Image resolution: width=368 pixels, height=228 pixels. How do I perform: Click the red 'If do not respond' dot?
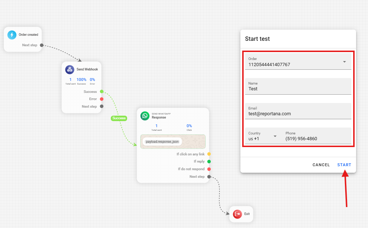tap(209, 169)
